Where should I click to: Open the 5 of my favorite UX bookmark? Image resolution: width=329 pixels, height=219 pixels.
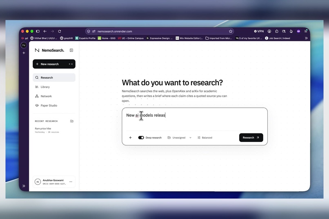pos(249,38)
